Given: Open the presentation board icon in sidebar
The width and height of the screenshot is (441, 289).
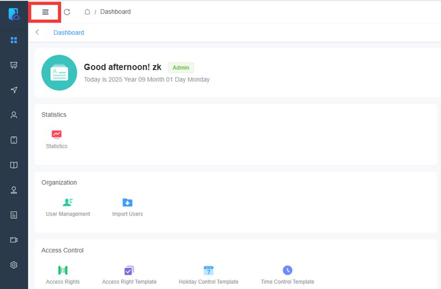Looking at the screenshot, I should 14,65.
